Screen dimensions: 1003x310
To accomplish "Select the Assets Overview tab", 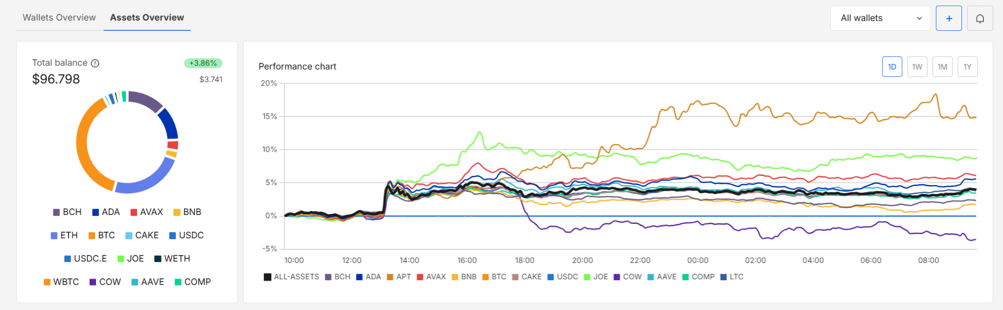I will [147, 18].
